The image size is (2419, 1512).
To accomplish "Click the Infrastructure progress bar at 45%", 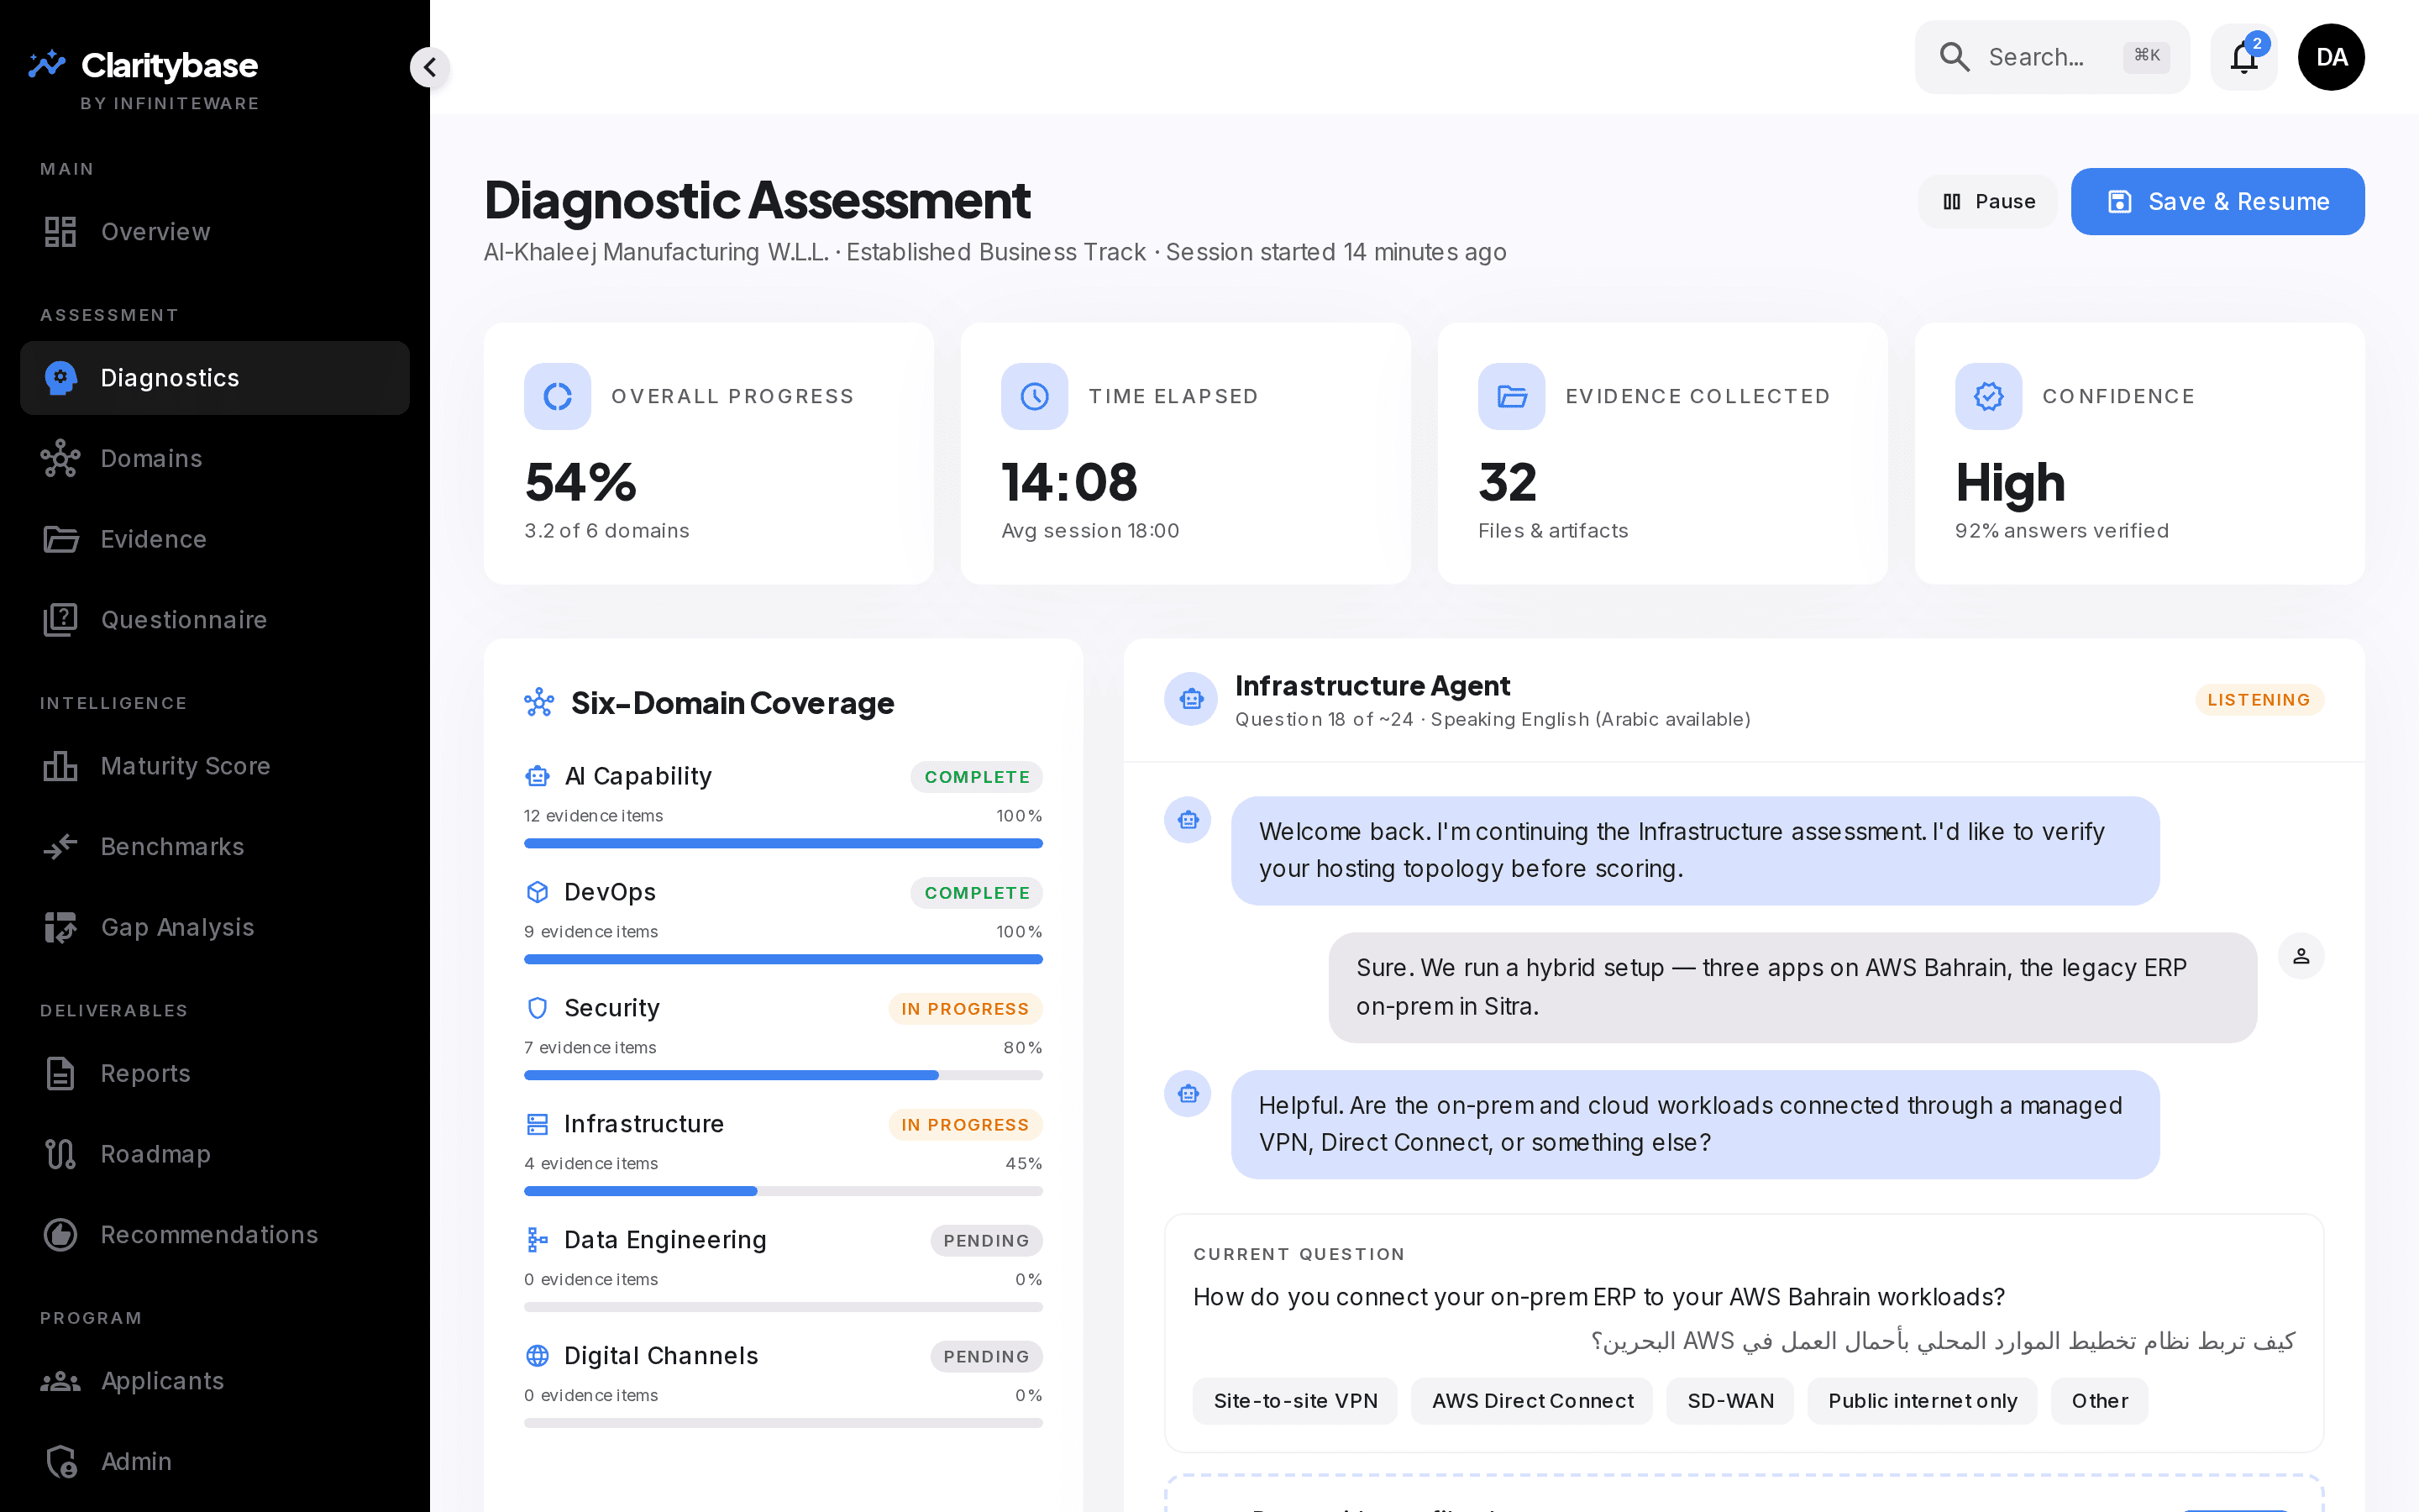I will pyautogui.click(x=783, y=1191).
